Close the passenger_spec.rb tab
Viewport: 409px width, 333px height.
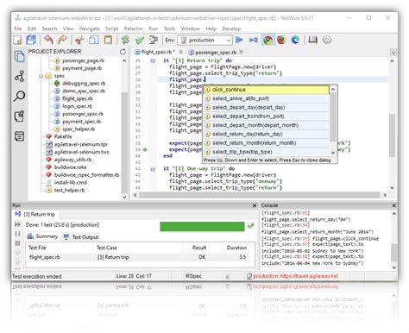(242, 52)
